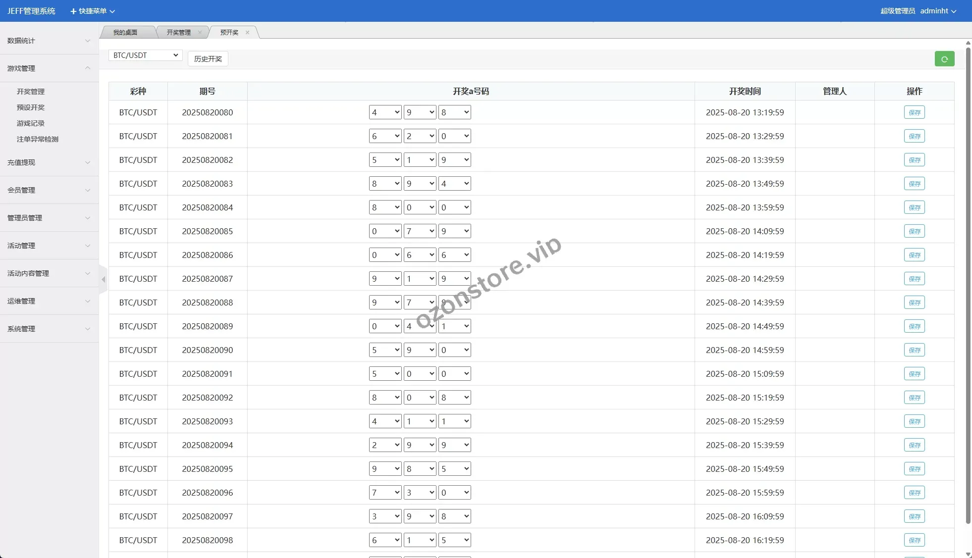This screenshot has width=972, height=558.
Task: Close the 预开奖 tab with its X
Action: (x=247, y=33)
